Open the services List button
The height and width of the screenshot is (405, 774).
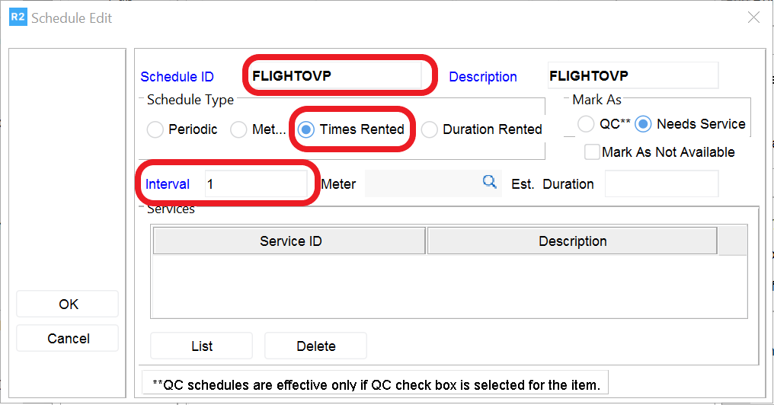click(x=202, y=346)
